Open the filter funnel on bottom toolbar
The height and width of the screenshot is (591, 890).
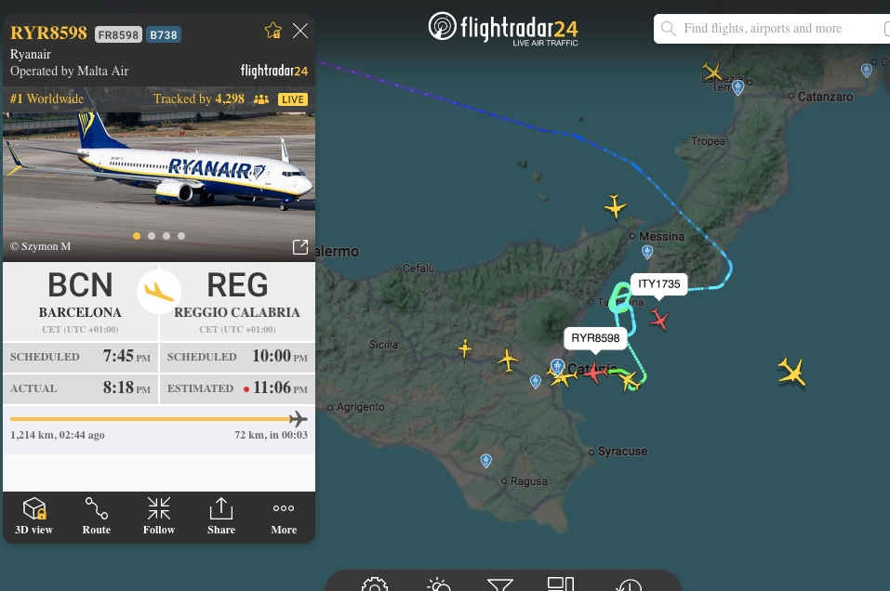point(500,584)
